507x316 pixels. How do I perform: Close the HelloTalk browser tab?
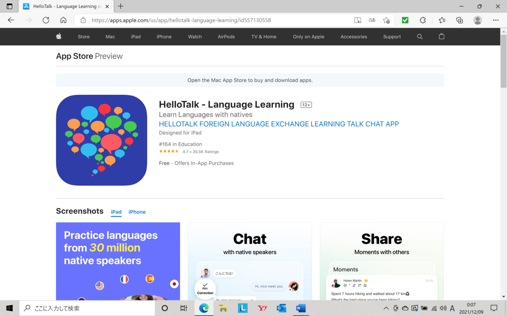pyautogui.click(x=107, y=6)
